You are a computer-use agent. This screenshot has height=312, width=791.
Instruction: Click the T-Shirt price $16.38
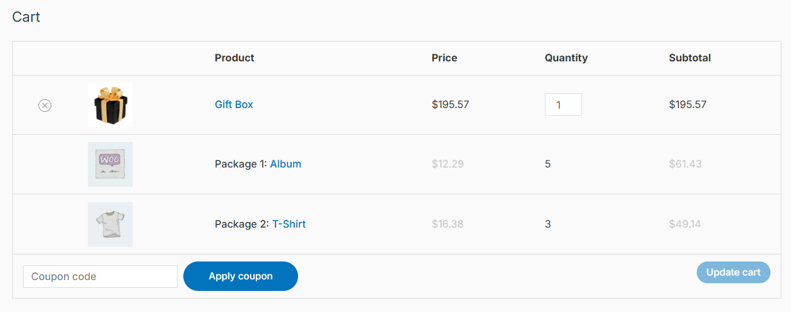click(447, 224)
